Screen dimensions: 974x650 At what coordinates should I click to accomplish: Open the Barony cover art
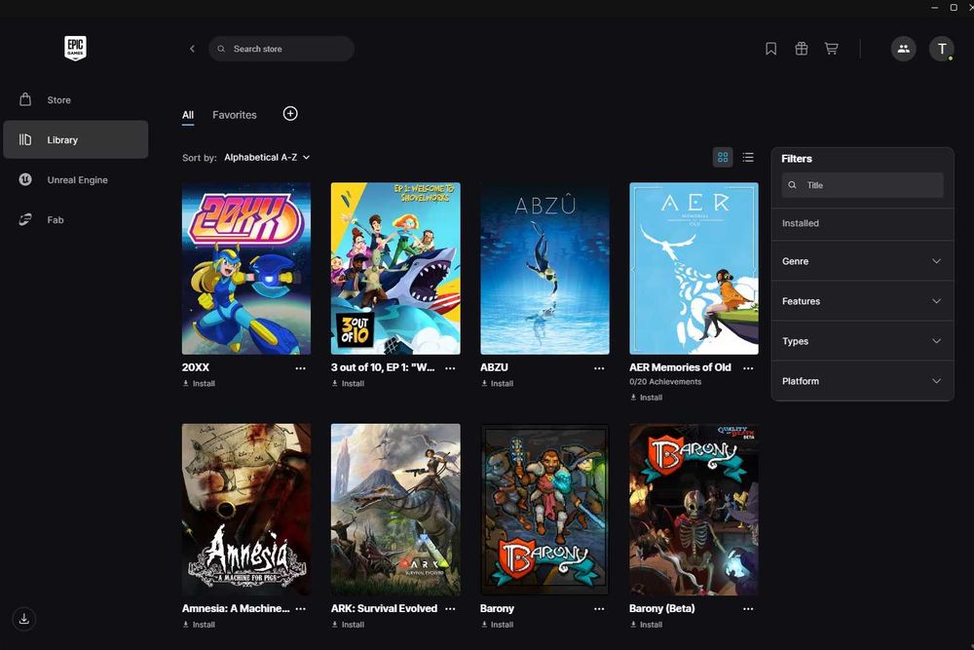(x=544, y=510)
